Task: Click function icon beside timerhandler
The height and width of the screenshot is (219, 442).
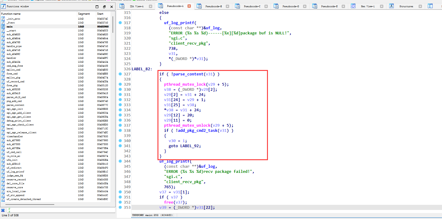Action: pos(3,136)
